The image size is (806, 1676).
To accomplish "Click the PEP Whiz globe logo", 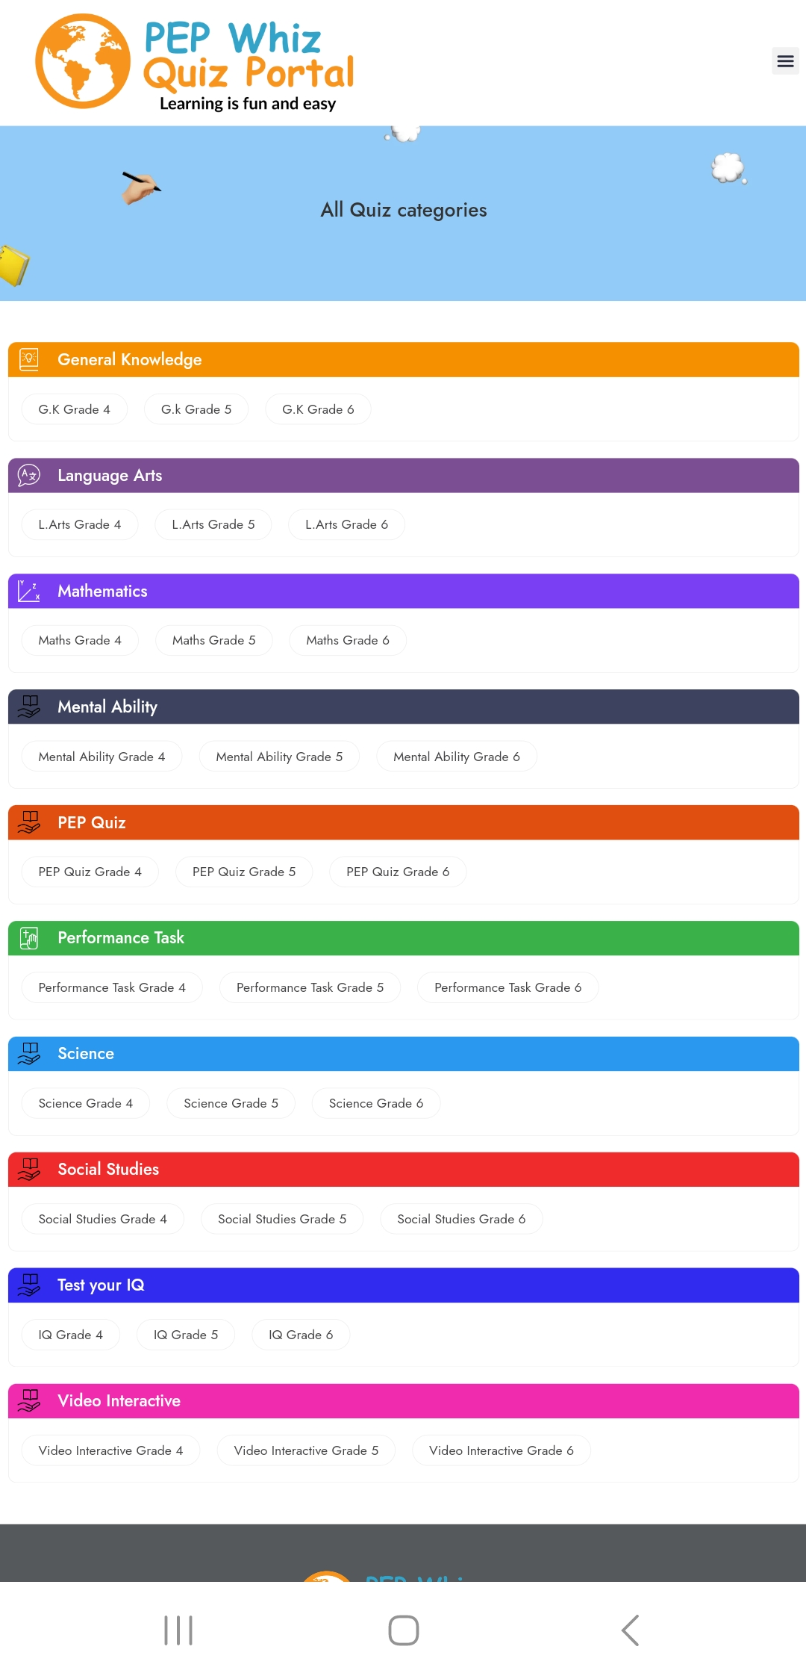I will [83, 61].
